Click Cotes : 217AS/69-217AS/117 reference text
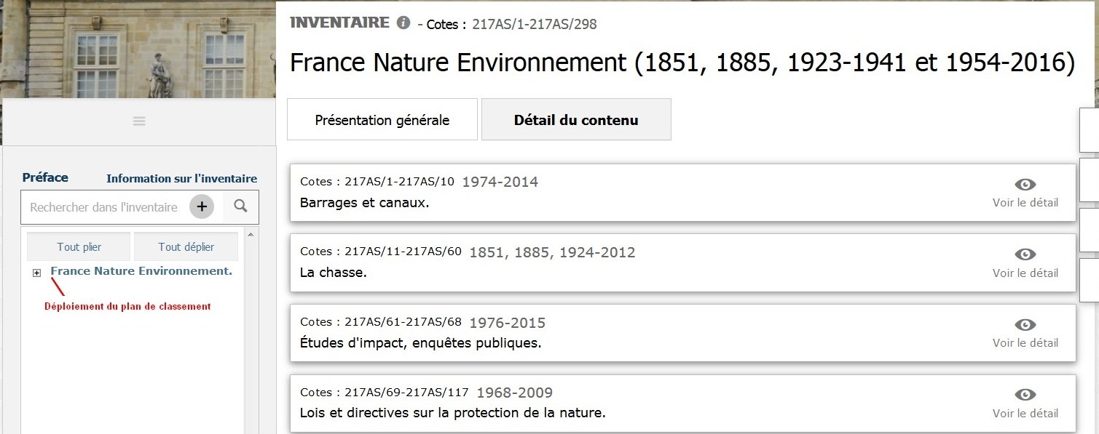 click(x=384, y=392)
